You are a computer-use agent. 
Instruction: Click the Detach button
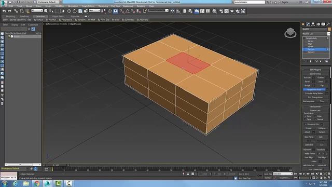click(322, 132)
